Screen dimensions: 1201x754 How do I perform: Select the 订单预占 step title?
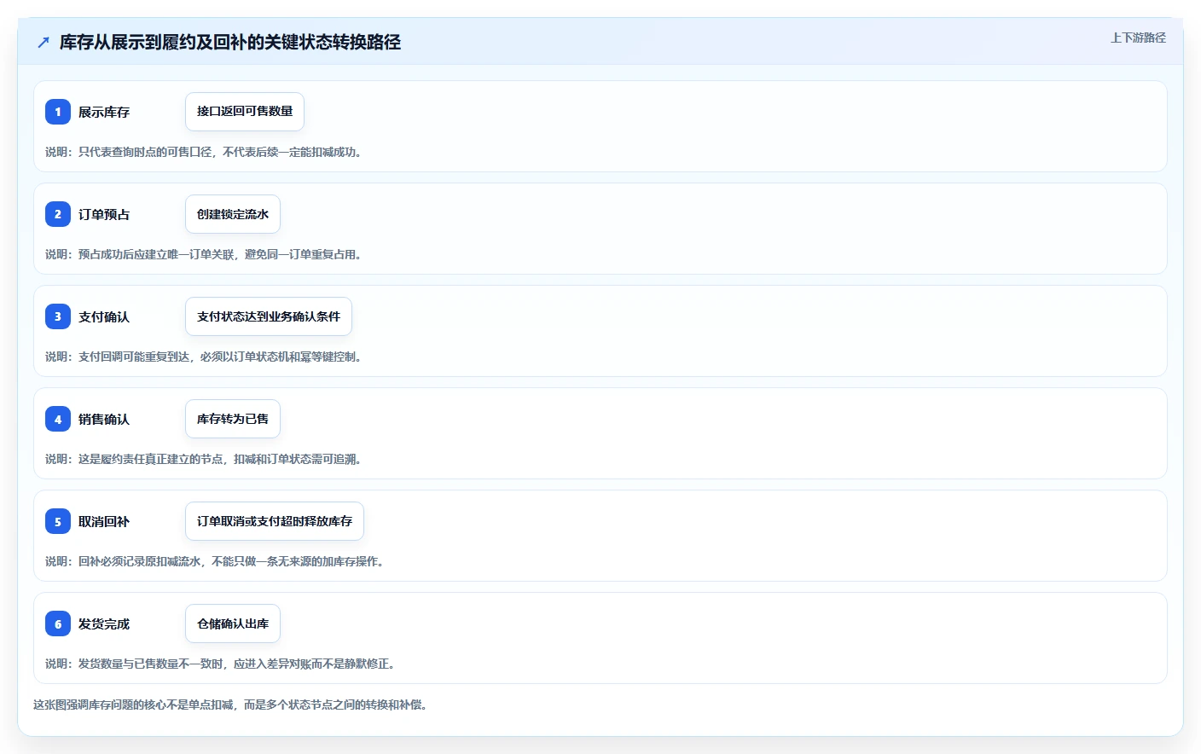(x=104, y=214)
